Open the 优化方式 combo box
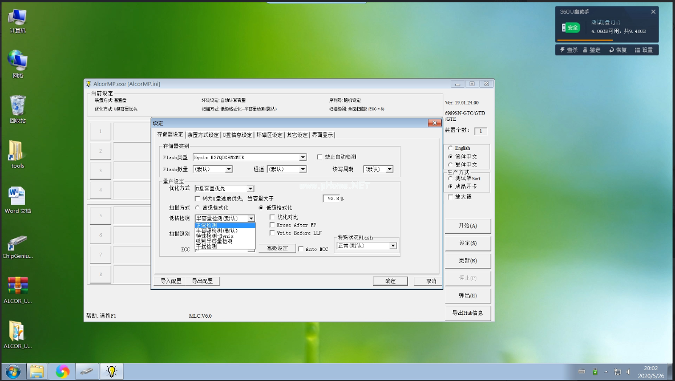This screenshot has width=675, height=381. pyautogui.click(x=250, y=189)
